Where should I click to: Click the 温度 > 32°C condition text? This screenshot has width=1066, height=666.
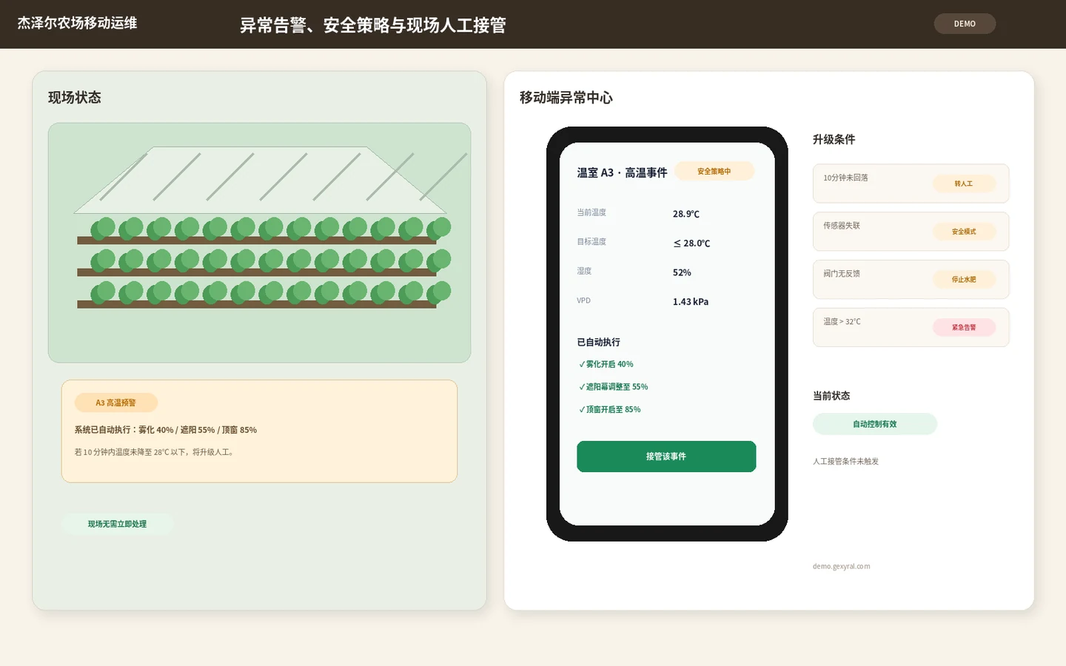click(x=842, y=322)
